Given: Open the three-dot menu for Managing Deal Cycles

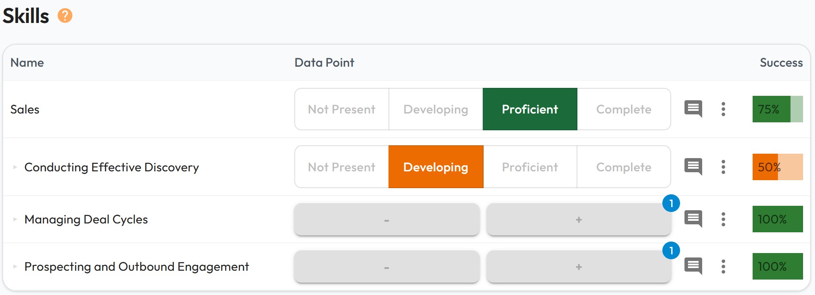Looking at the screenshot, I should pyautogui.click(x=724, y=219).
